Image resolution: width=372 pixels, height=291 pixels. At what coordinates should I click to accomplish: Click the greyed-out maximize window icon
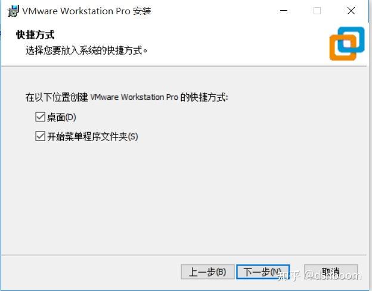317,11
